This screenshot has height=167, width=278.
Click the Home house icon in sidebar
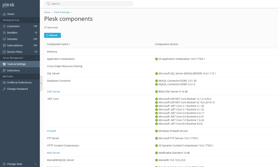[x=4, y=14]
